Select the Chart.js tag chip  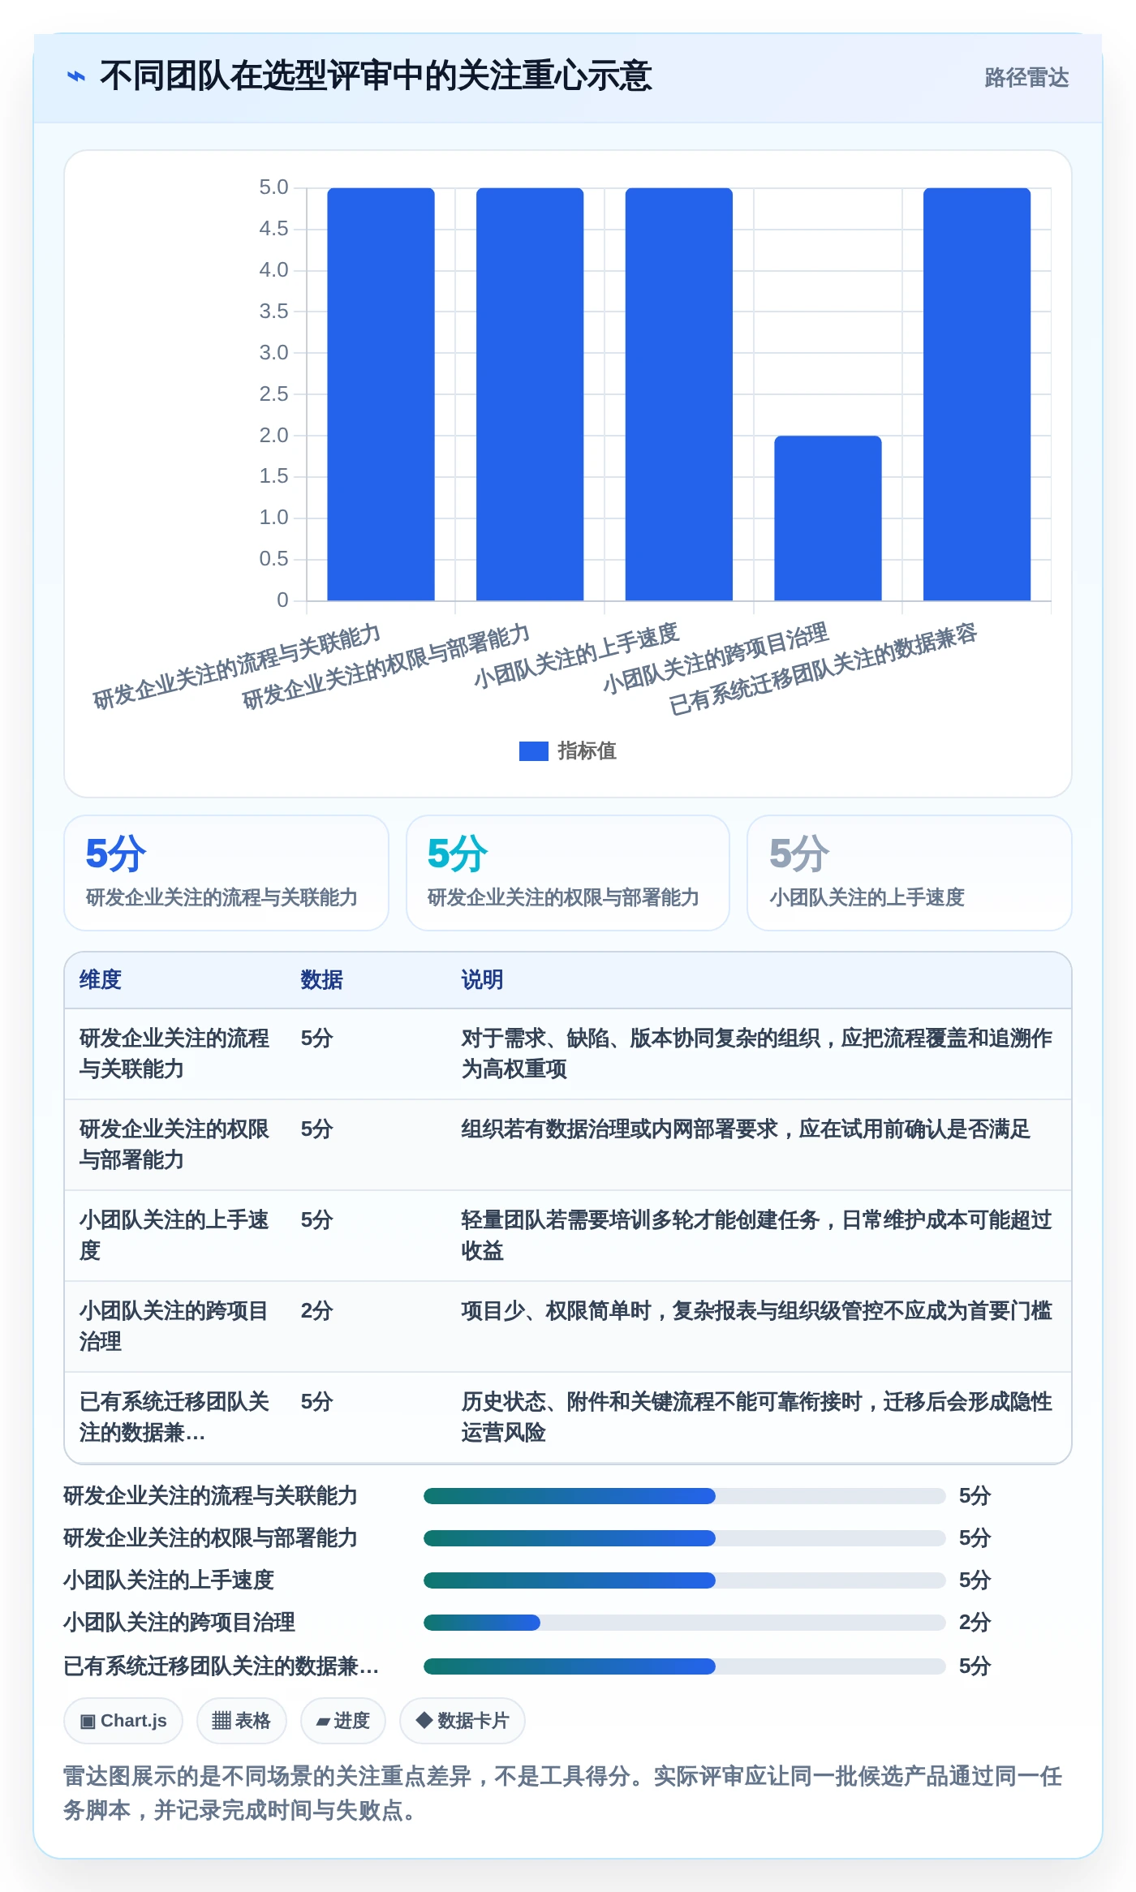[x=123, y=1720]
